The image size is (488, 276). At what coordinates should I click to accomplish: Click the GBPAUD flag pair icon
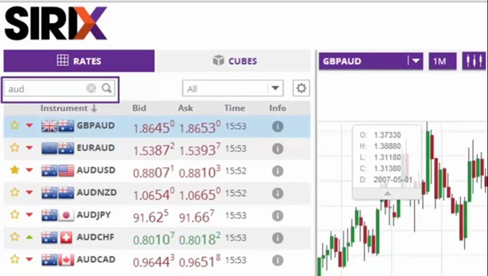click(57, 126)
